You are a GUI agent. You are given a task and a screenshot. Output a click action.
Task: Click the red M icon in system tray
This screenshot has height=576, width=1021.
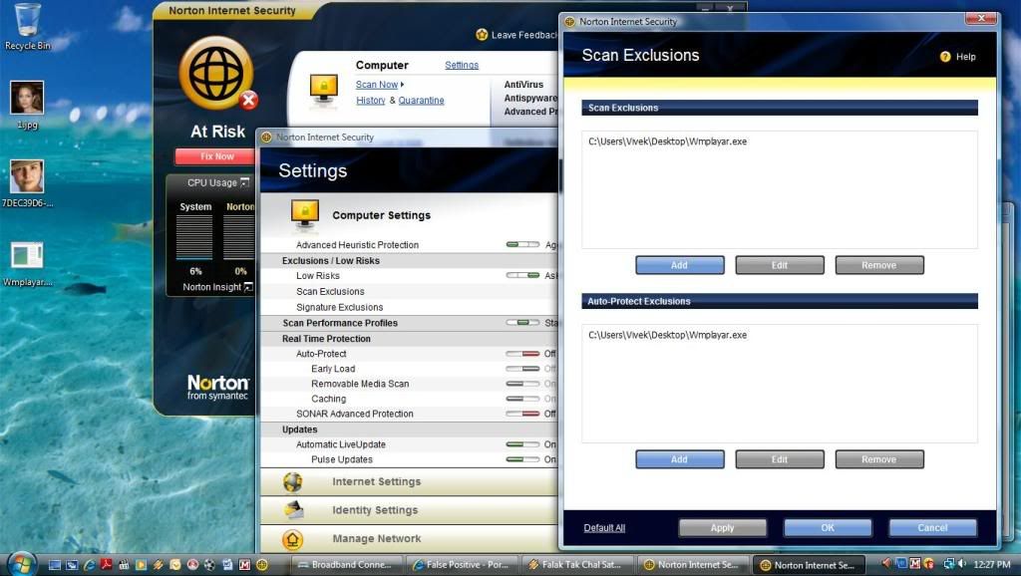click(x=915, y=564)
